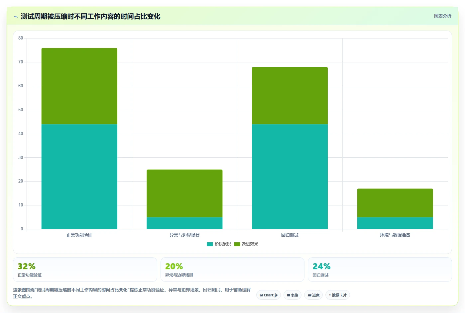Click the 异常与边界场景 x-axis label
The width and height of the screenshot is (465, 313).
pyautogui.click(x=184, y=235)
